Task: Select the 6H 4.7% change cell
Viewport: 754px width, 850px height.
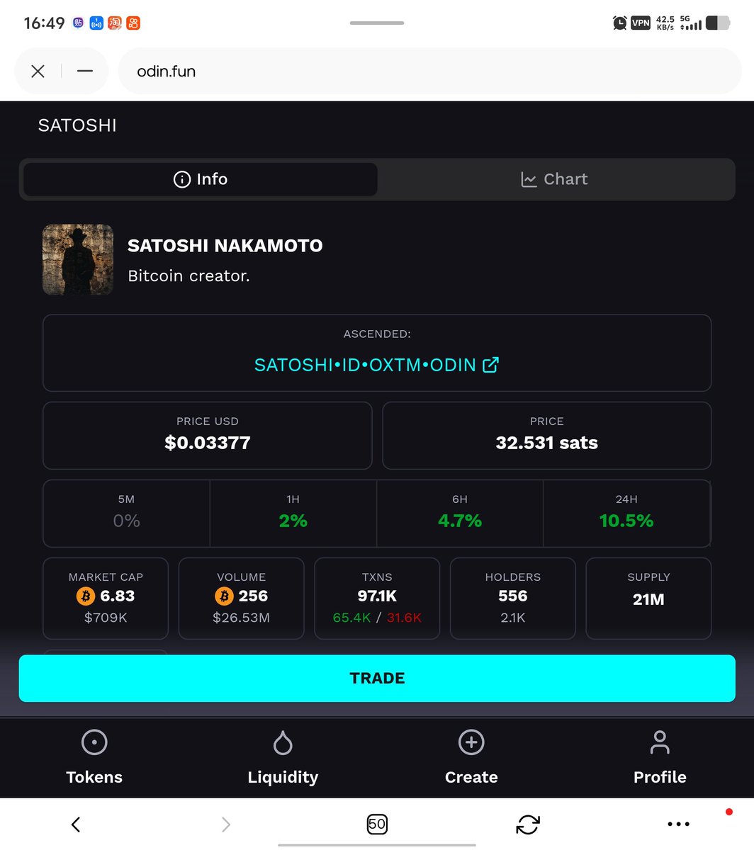Action: click(x=460, y=514)
